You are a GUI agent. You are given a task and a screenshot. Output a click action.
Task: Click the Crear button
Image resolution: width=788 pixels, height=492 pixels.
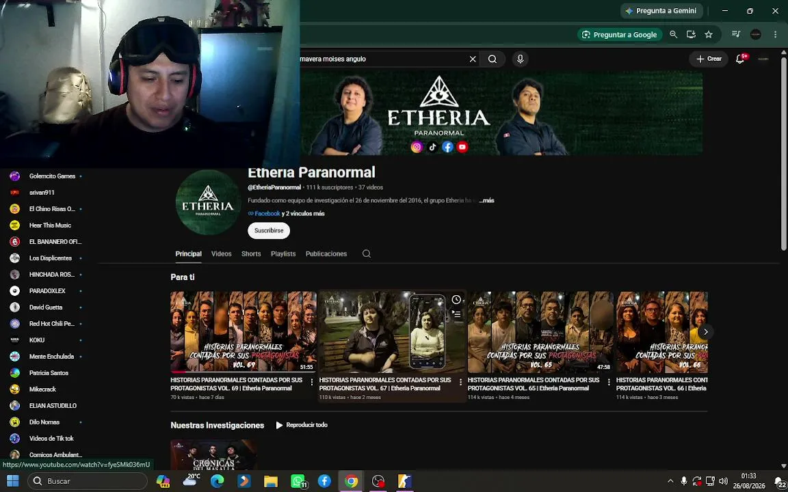[709, 59]
